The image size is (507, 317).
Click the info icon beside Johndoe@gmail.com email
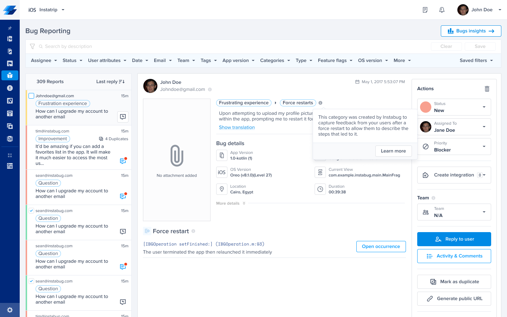click(x=210, y=89)
